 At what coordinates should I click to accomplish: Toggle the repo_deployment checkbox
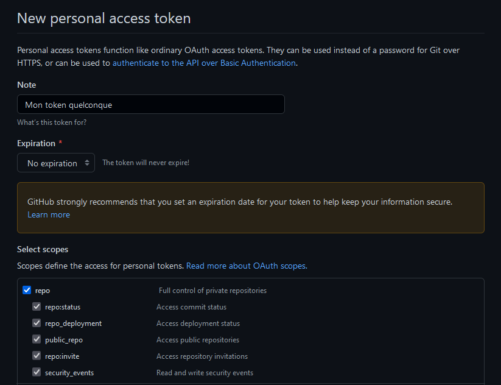tap(37, 323)
